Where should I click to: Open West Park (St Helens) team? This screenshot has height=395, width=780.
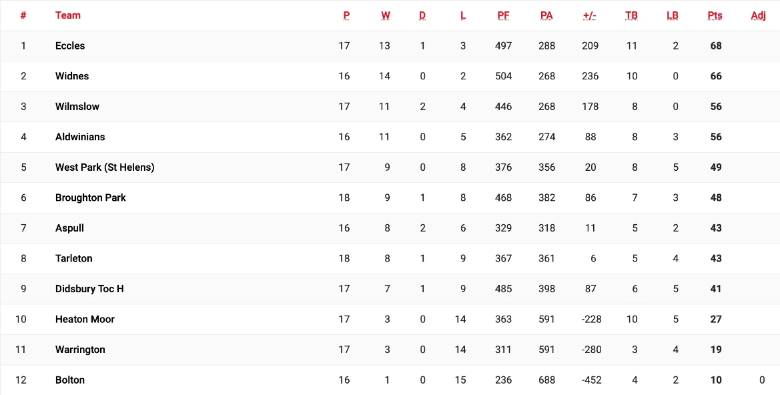pos(105,167)
